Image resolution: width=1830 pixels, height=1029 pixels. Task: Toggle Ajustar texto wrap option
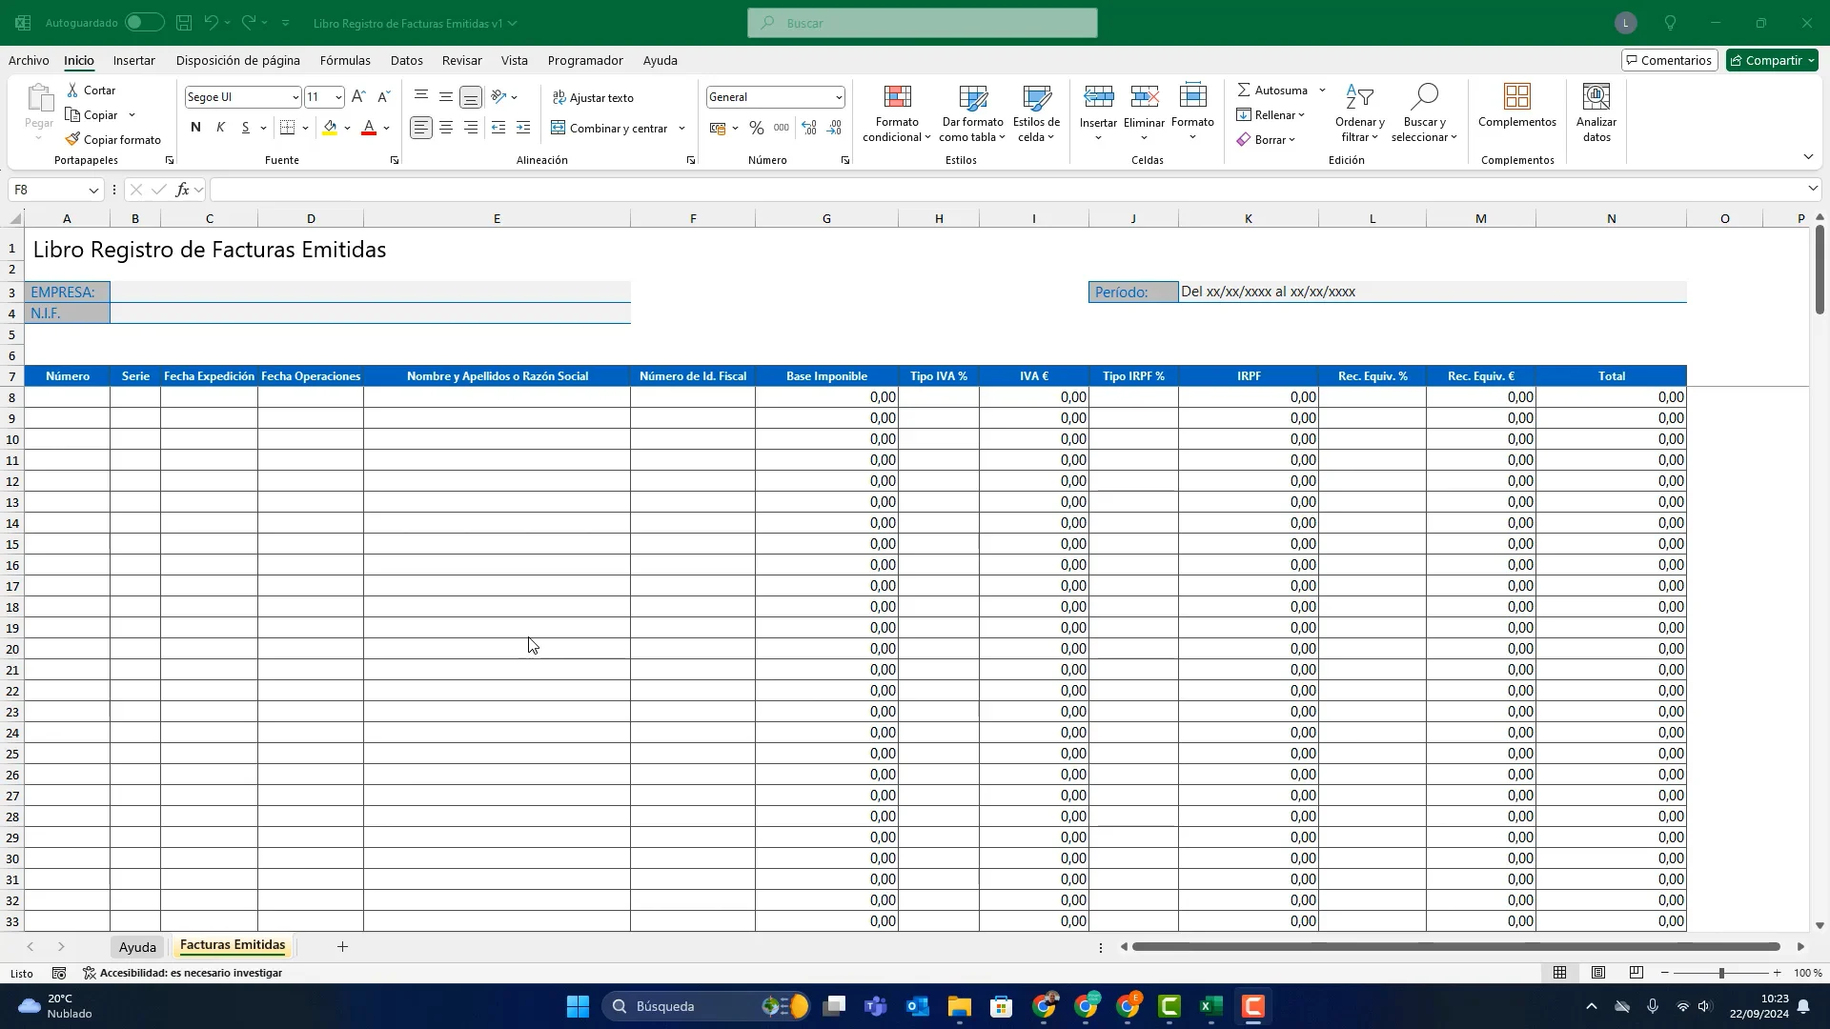(593, 97)
